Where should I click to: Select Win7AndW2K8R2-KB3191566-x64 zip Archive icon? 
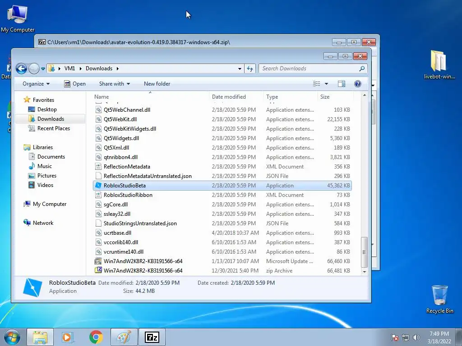coord(98,270)
